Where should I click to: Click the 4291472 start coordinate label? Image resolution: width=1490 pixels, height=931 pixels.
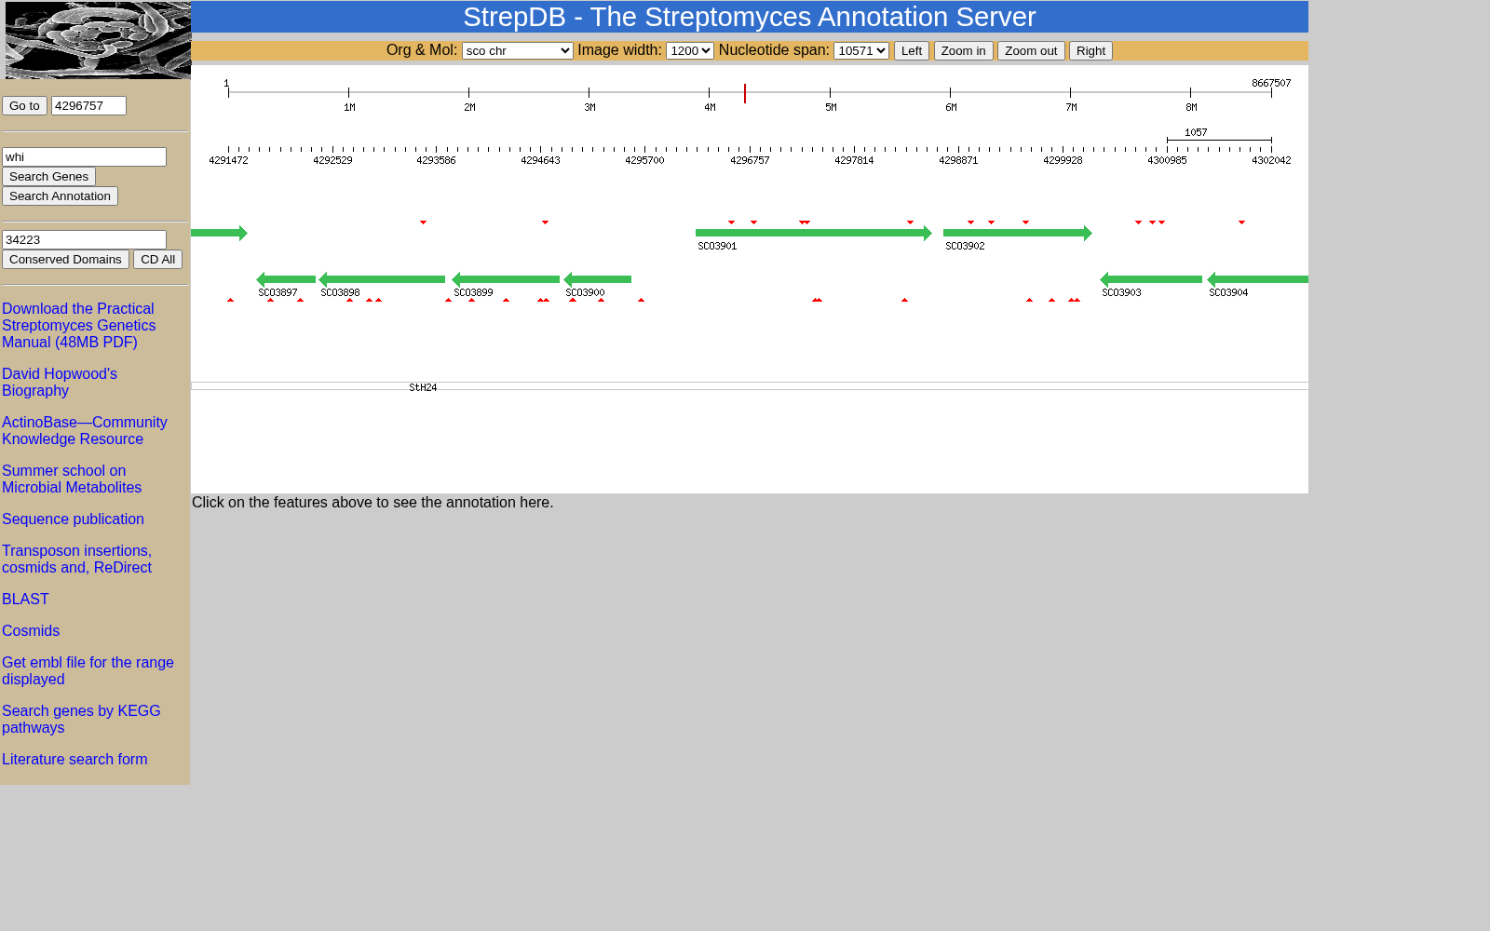(x=228, y=160)
